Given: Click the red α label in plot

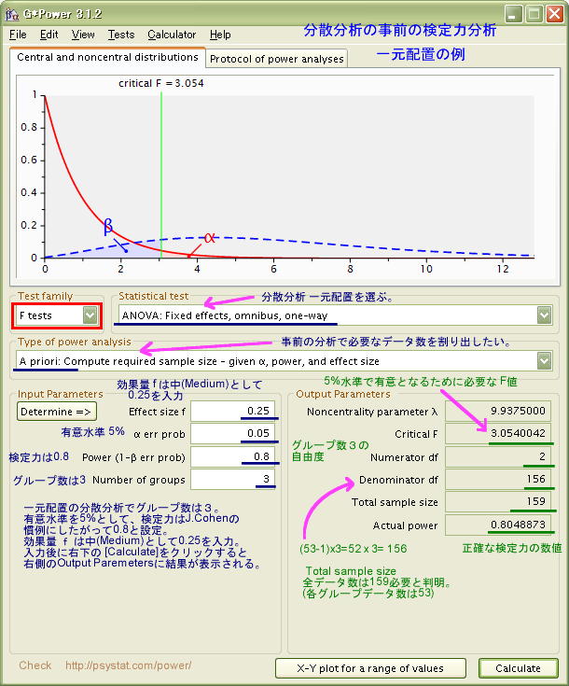Looking at the screenshot, I should click(210, 238).
